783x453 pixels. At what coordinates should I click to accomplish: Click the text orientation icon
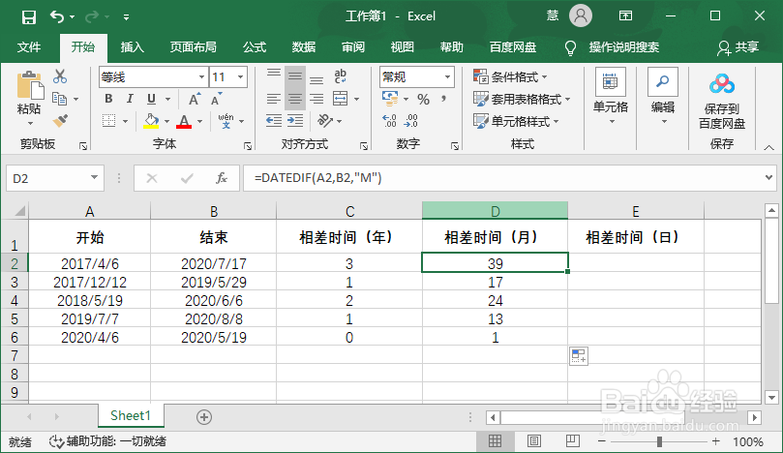(x=324, y=120)
